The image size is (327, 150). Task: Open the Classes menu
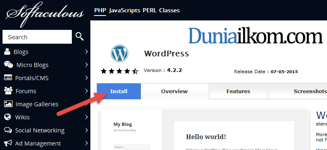point(169,10)
